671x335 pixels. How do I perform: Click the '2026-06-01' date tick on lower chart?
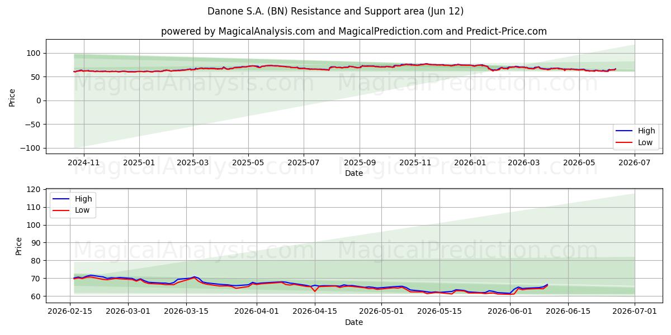(510, 311)
